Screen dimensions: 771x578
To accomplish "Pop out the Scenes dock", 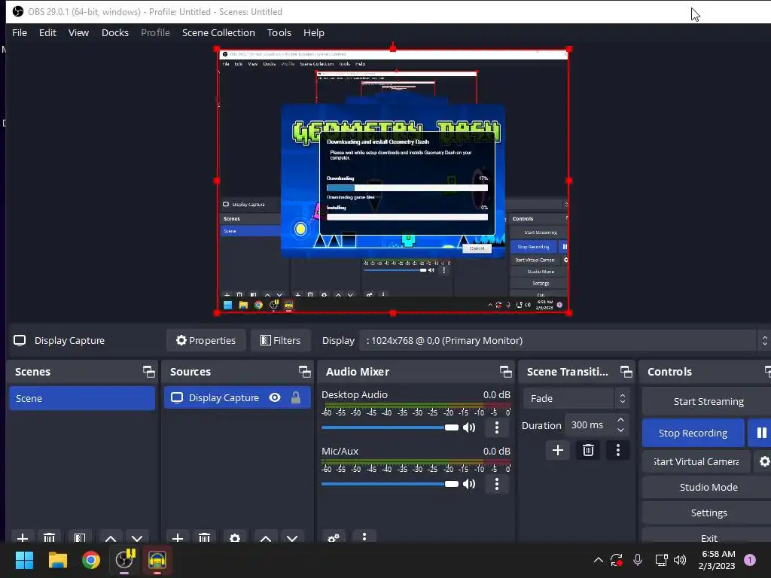I will 148,372.
